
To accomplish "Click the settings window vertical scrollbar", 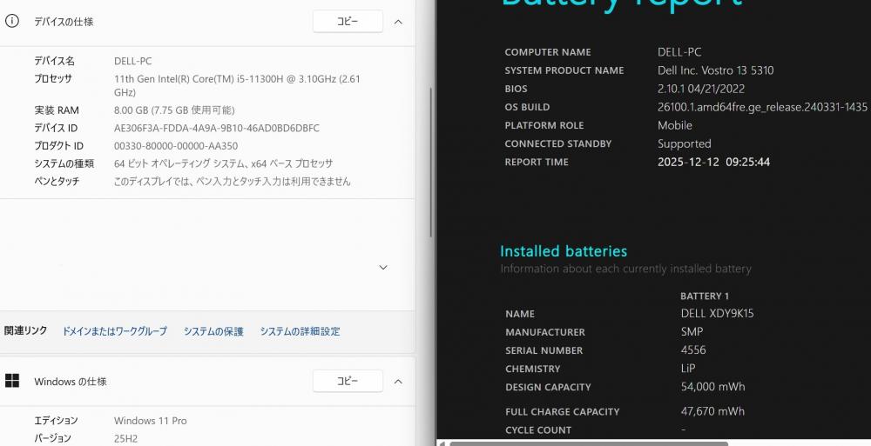I will point(431,163).
